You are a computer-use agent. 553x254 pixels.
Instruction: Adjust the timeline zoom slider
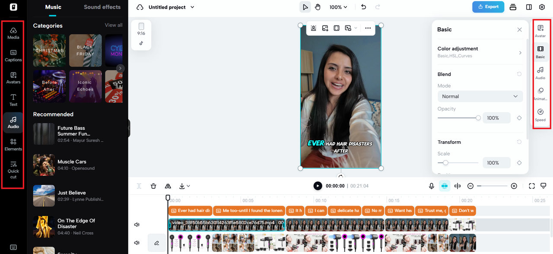click(492, 186)
